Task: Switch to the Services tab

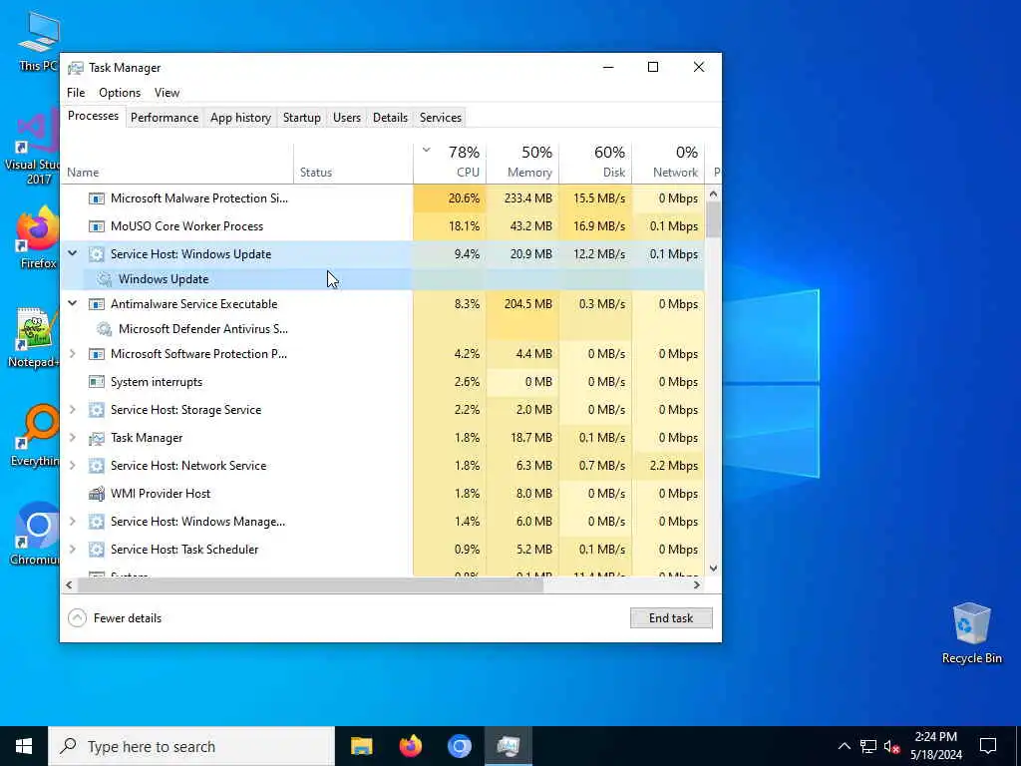Action: pos(440,118)
